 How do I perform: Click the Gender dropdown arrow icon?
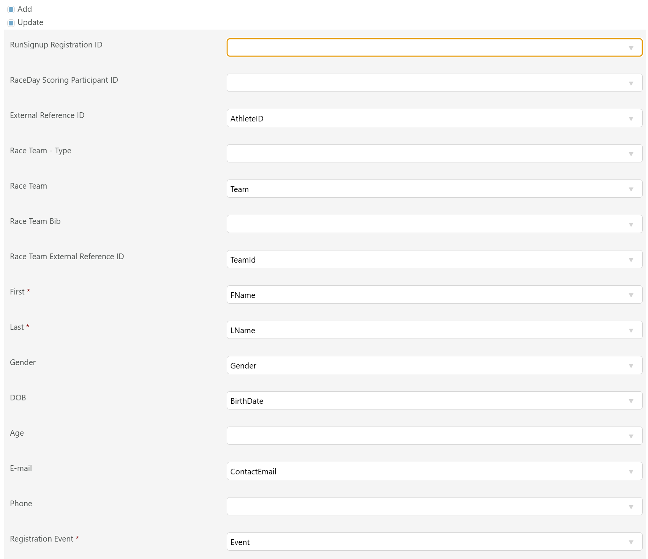point(631,366)
